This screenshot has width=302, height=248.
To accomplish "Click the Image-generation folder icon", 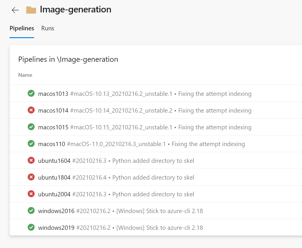I will click(x=31, y=10).
